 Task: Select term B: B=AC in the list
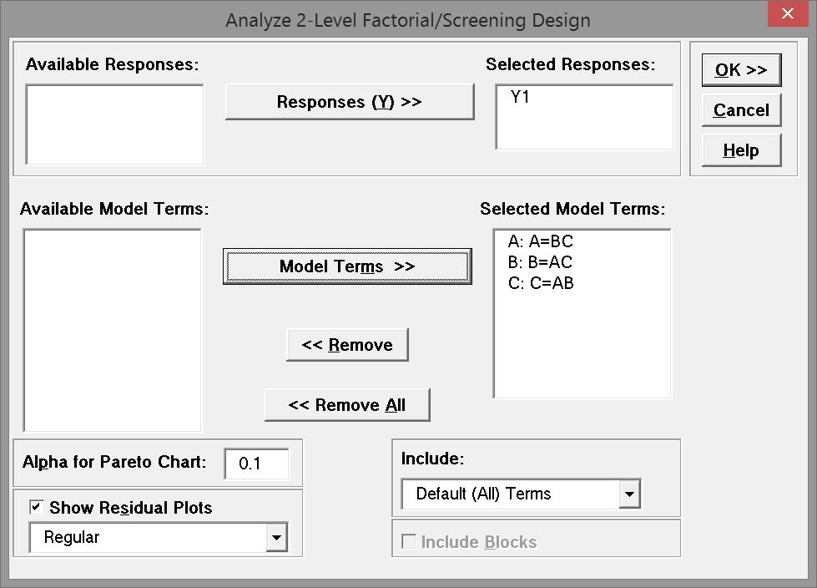coord(540,262)
